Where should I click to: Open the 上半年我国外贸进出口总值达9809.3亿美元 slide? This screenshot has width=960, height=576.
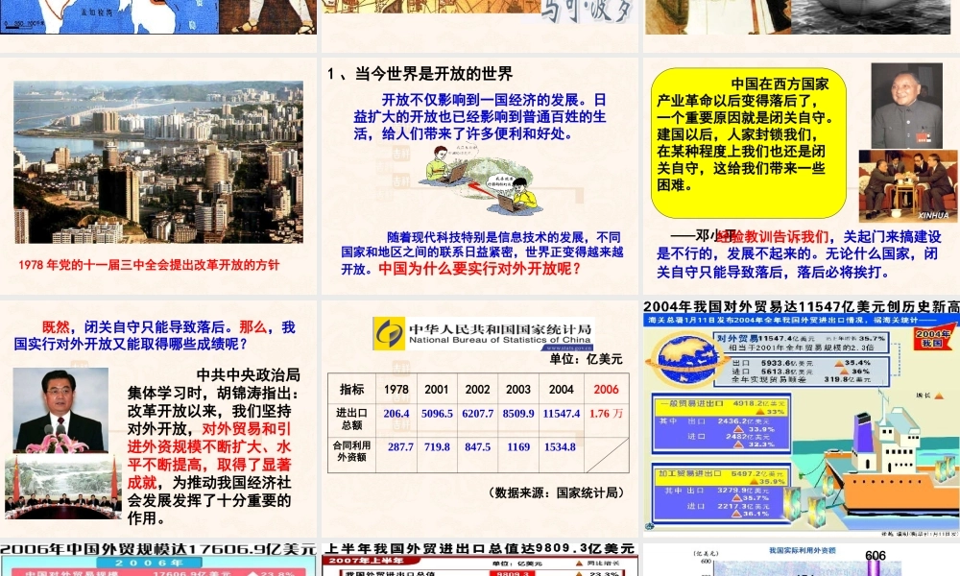pyautogui.click(x=479, y=560)
